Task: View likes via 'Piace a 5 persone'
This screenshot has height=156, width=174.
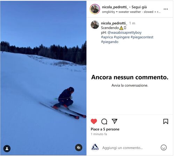Action: [105, 129]
